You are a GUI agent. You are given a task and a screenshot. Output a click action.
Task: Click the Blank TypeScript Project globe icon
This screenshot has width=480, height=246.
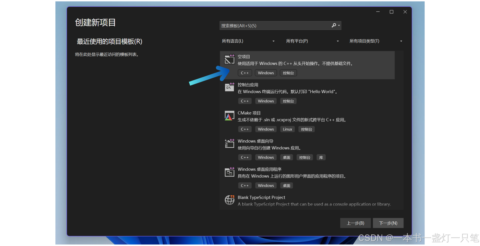[x=229, y=200]
